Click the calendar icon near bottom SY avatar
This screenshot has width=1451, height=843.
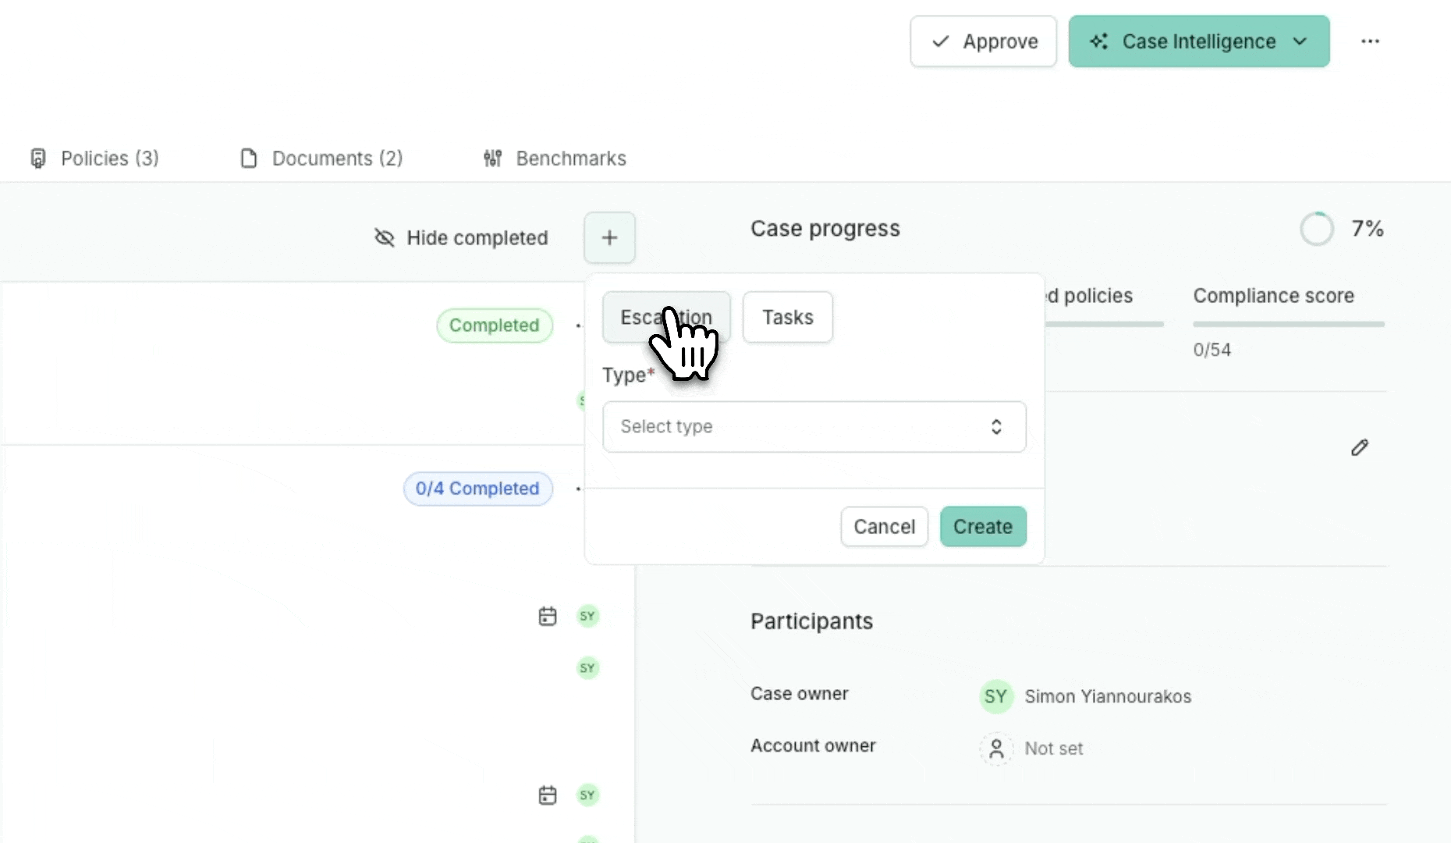pyautogui.click(x=548, y=795)
